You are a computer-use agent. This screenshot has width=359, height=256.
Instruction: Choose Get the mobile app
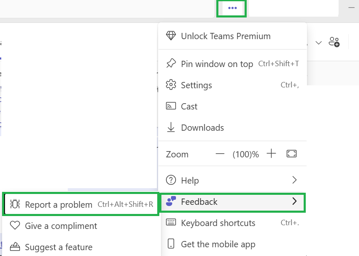[233, 244]
